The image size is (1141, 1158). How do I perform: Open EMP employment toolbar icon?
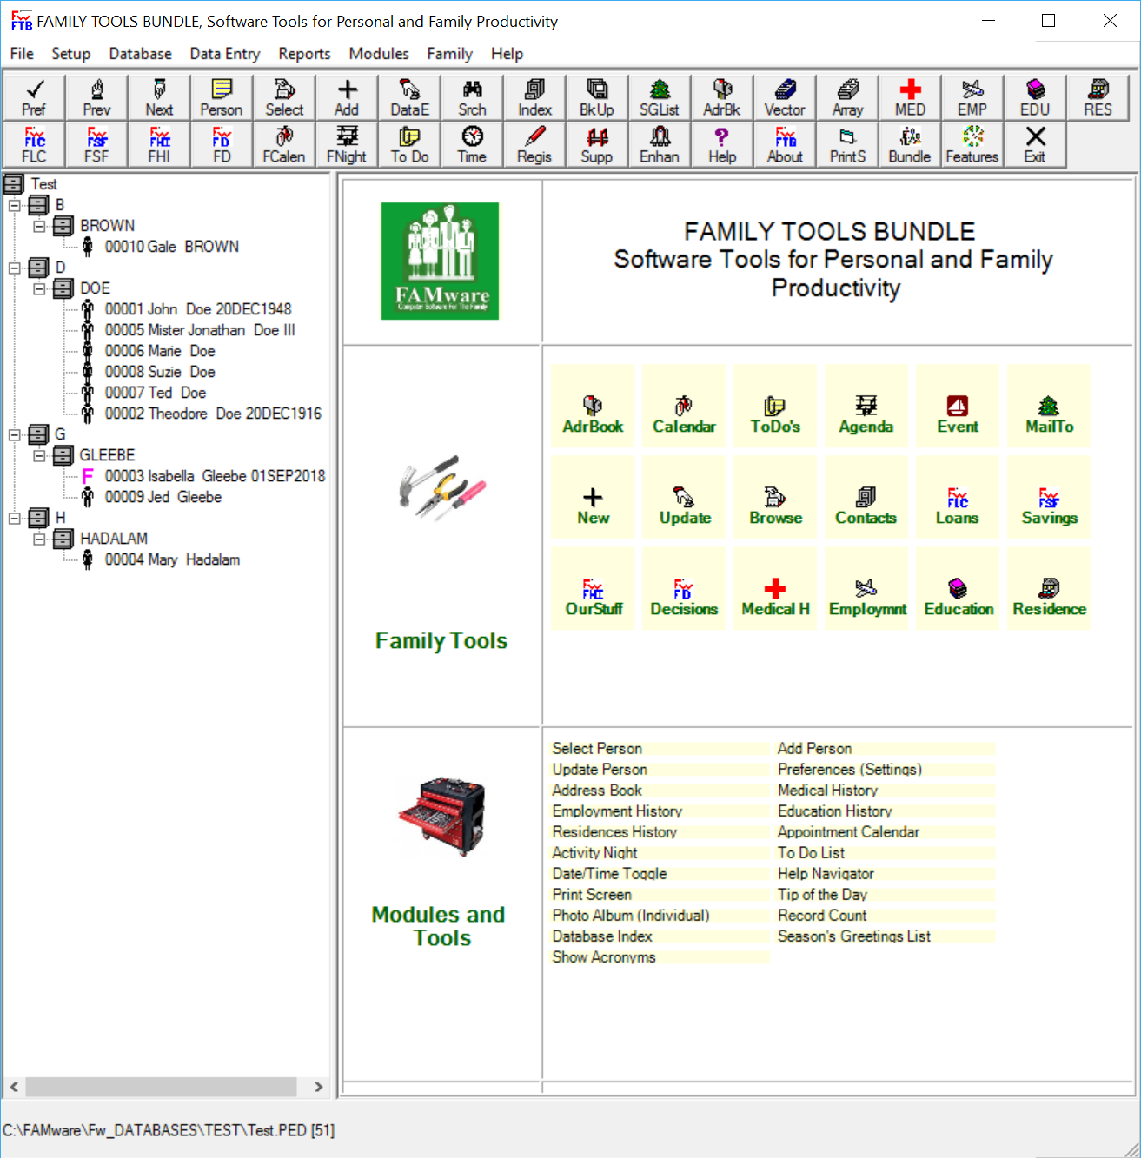[x=972, y=97]
